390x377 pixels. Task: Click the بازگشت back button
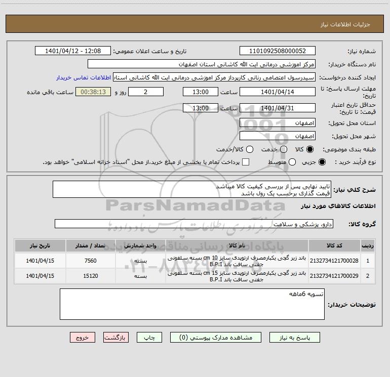(116, 338)
